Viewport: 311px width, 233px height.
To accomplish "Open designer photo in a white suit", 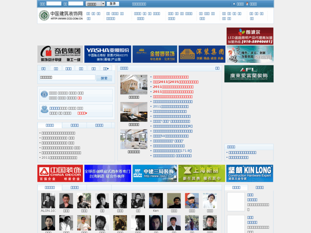I will point(210,201).
